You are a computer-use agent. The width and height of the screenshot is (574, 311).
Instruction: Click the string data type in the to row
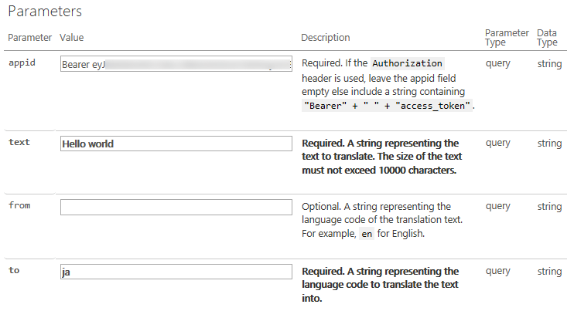coord(549,270)
